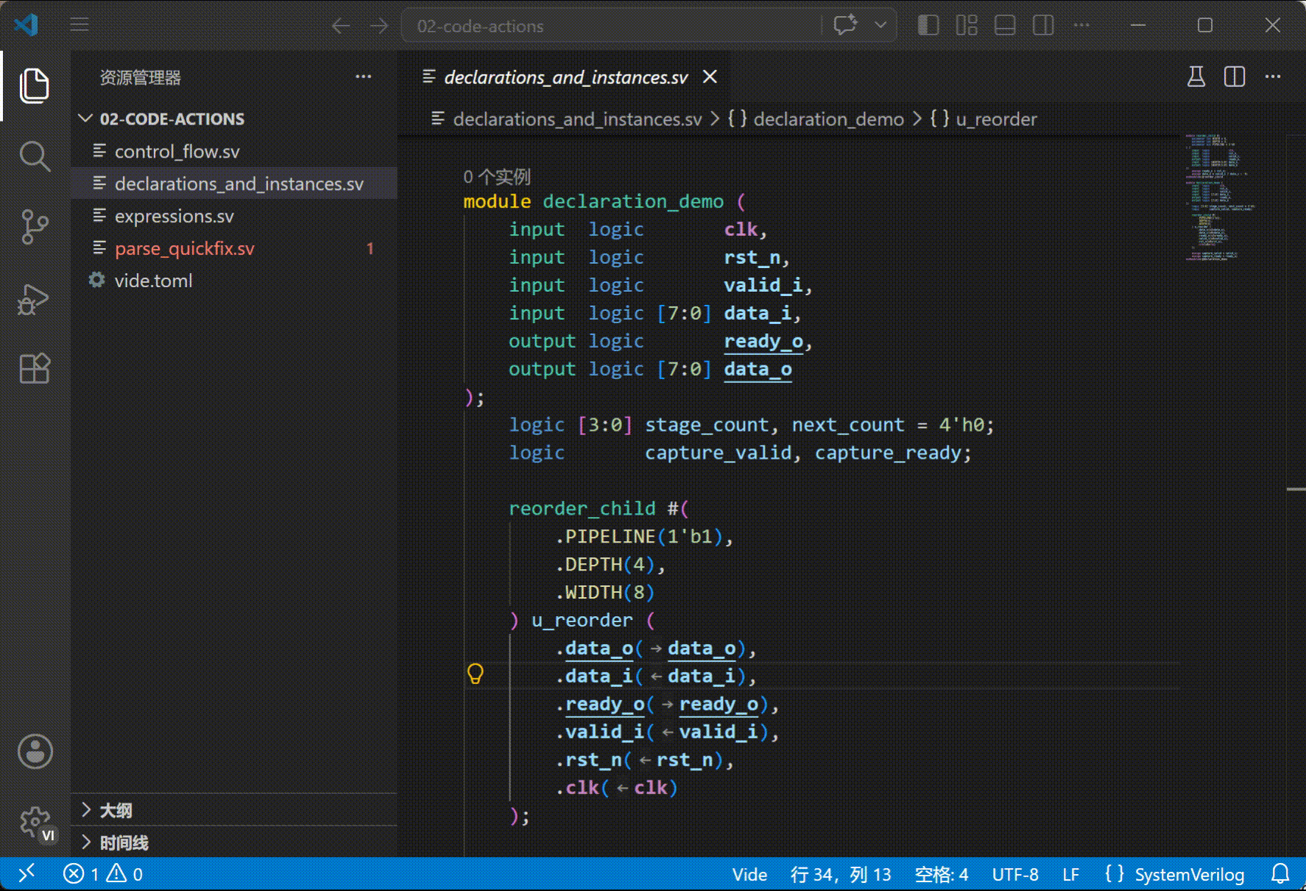This screenshot has width=1306, height=891.
Task: Change indentation via 空格: 4
Action: (941, 874)
